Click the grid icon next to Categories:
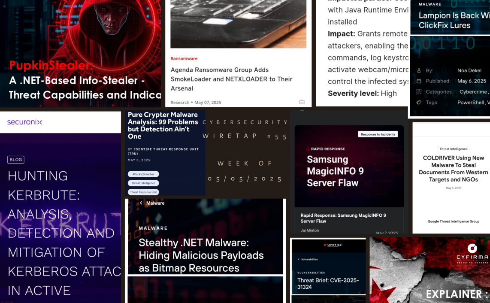 419,91
